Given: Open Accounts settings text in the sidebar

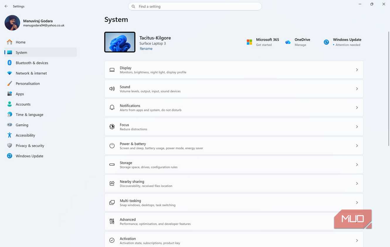Looking at the screenshot, I should [23, 104].
